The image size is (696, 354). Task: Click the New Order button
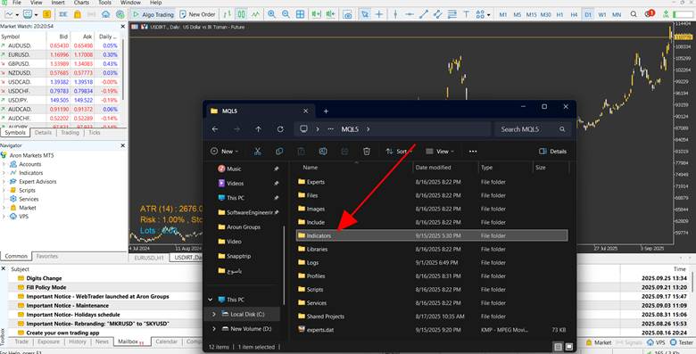click(197, 14)
